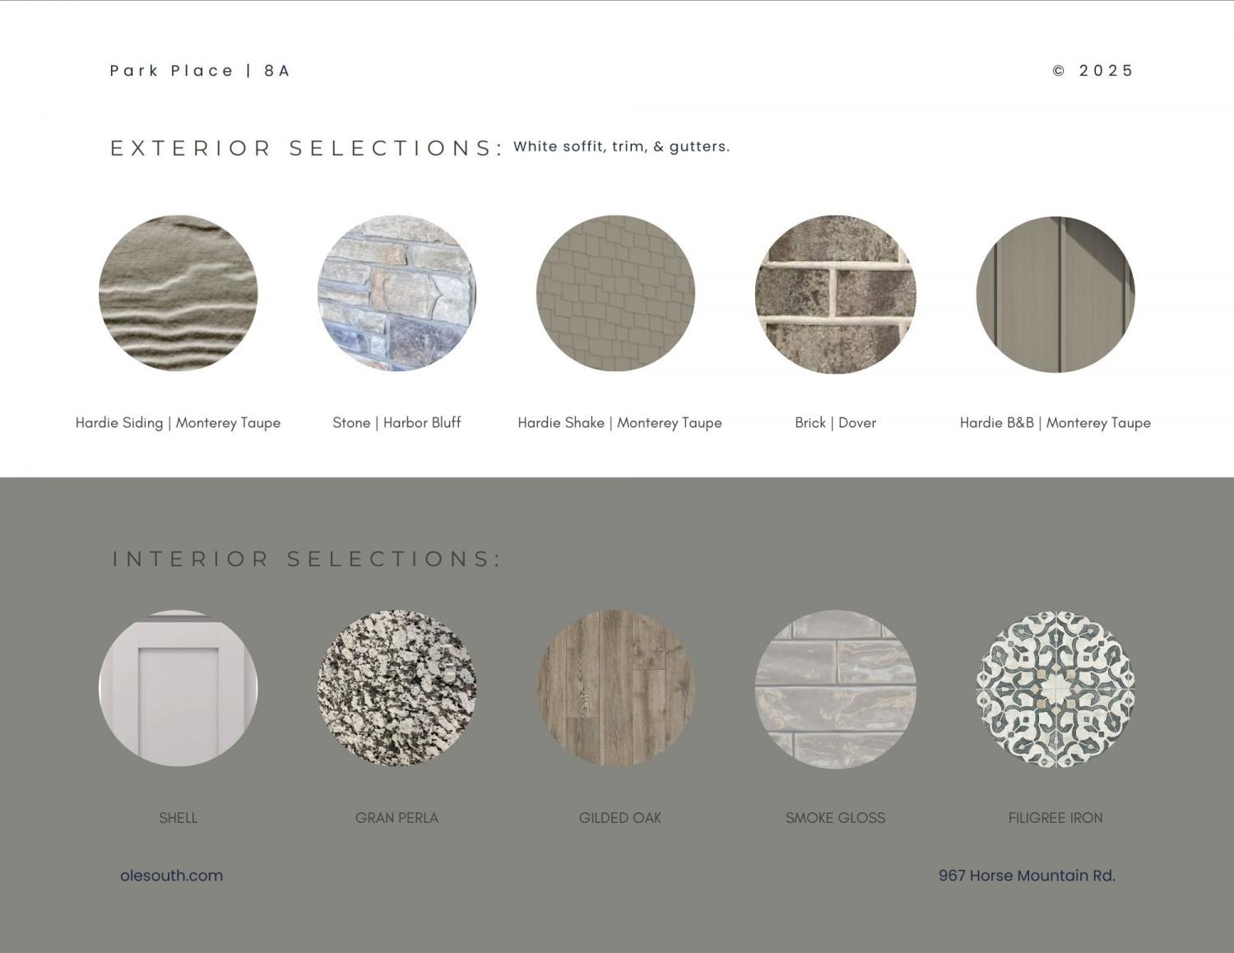Click the 'INTERIOR SELECTIONS:' heading

point(307,559)
